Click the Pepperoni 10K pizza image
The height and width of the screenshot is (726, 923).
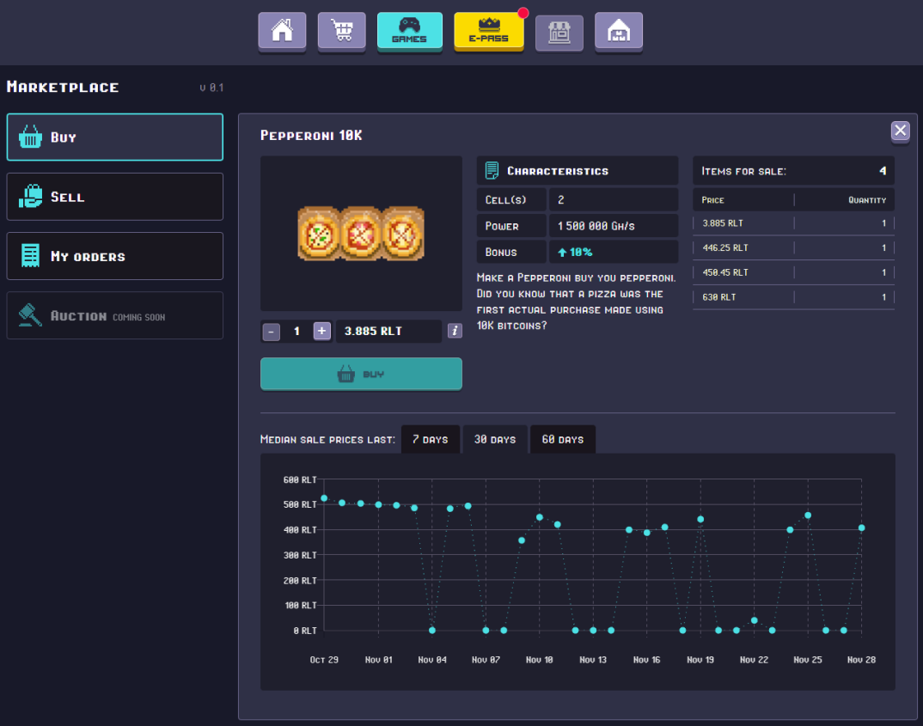361,233
